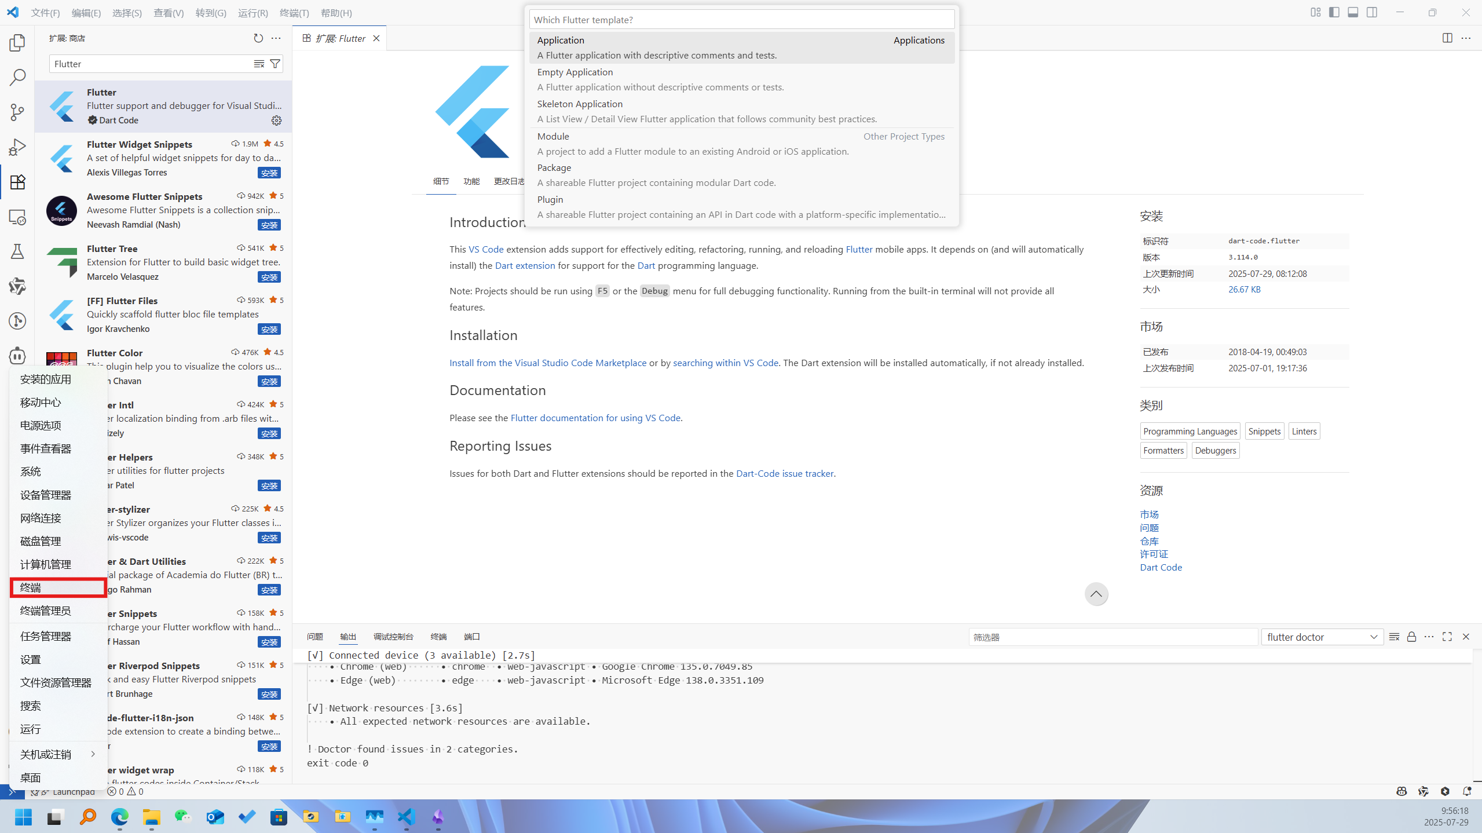Open the Search view in the activity bar
This screenshot has height=833, width=1482.
pos(17,78)
